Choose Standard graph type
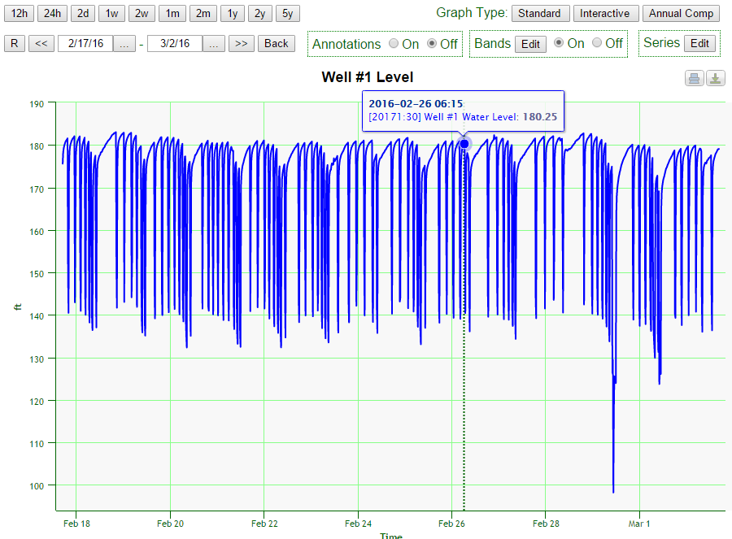Screen dimensions: 732x539 [541, 14]
